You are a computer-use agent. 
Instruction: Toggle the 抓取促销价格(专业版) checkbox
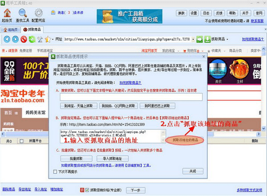click(x=87, y=190)
